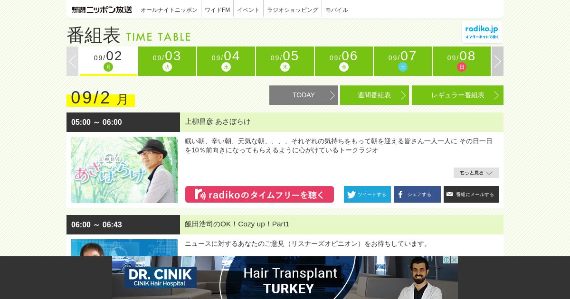The height and width of the screenshot is (299, 570).
Task: Click 番組にメールする button
Action: pyautogui.click(x=471, y=195)
